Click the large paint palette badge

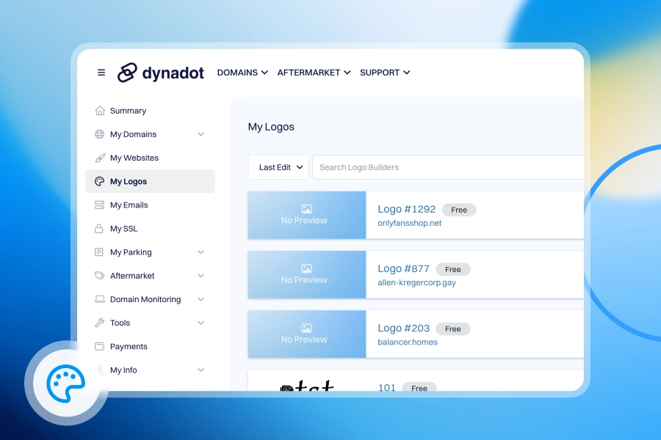click(66, 383)
